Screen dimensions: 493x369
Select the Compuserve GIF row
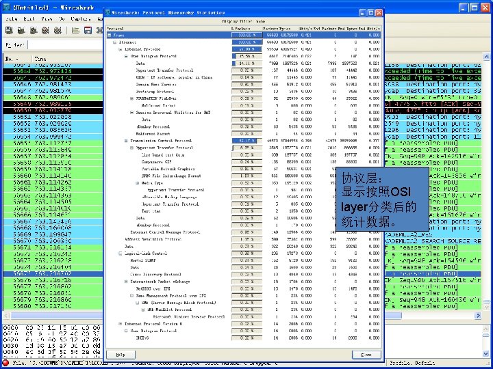244,162
